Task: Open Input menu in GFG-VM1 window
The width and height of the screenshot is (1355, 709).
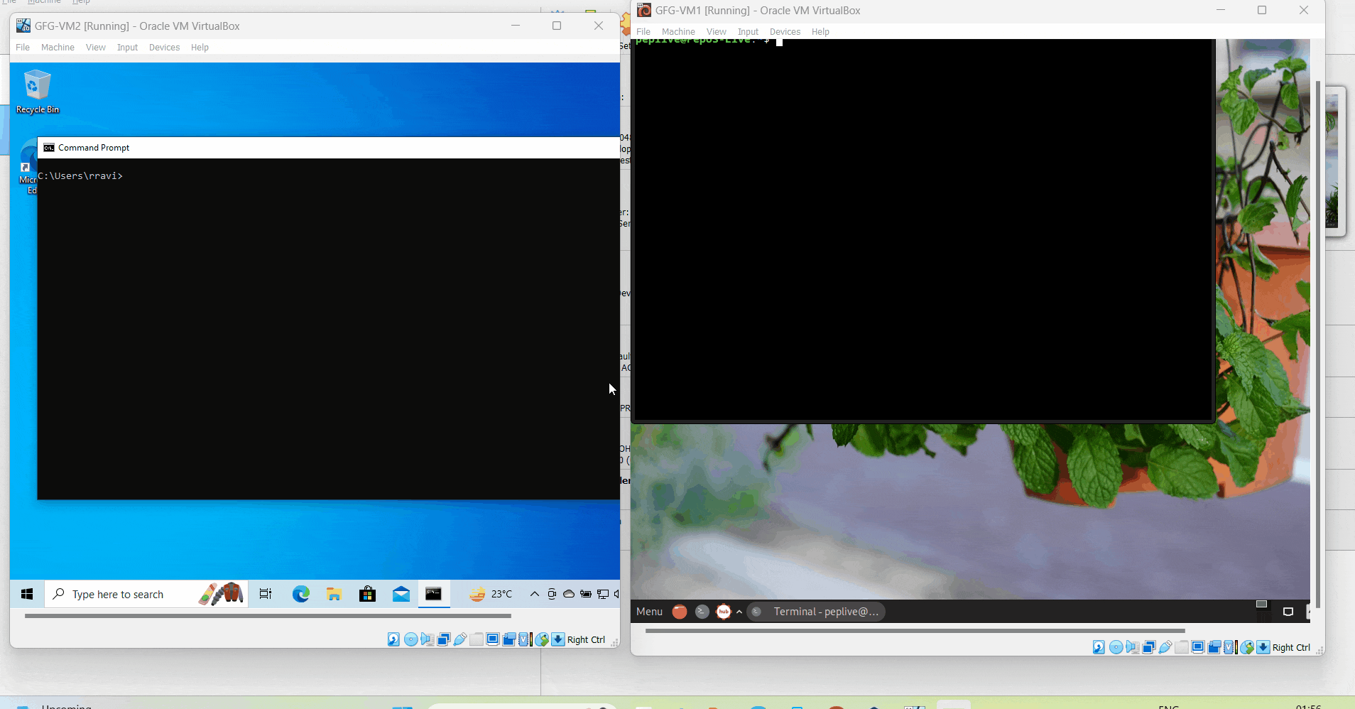Action: point(748,32)
